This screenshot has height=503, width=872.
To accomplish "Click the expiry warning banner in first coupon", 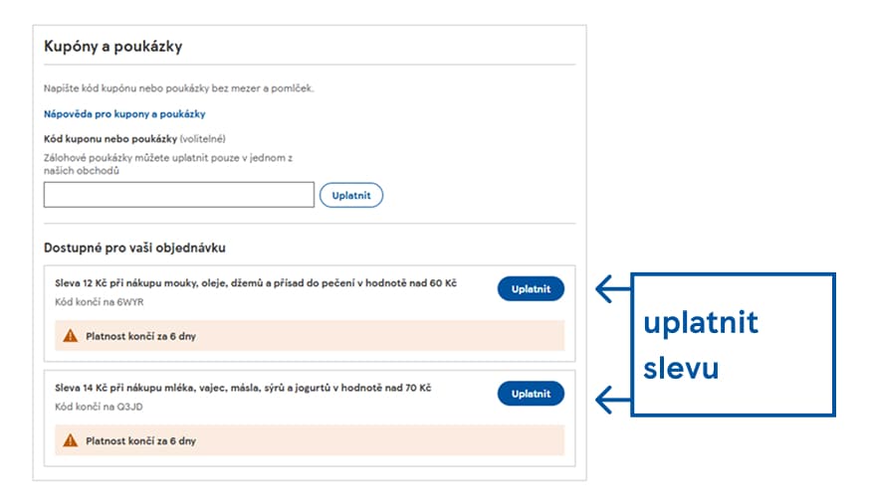I will (309, 336).
